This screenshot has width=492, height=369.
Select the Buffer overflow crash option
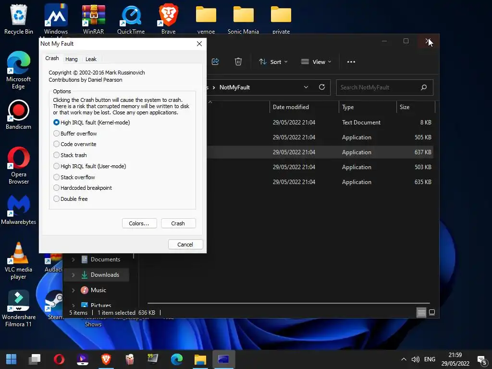click(75, 134)
